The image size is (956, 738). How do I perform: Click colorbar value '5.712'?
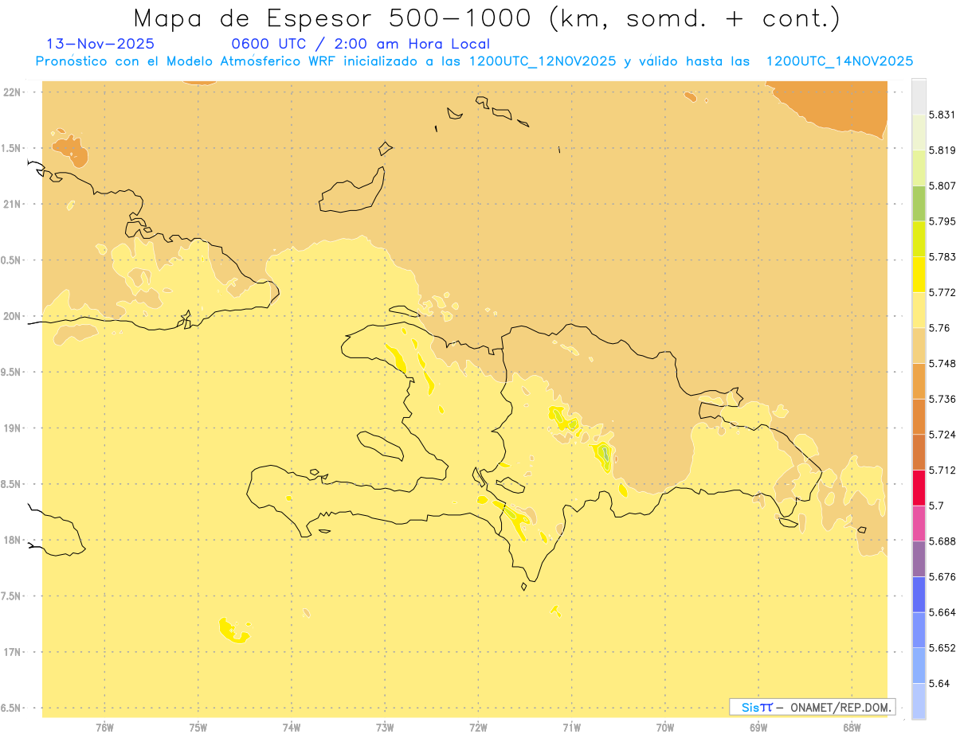pos(942,470)
